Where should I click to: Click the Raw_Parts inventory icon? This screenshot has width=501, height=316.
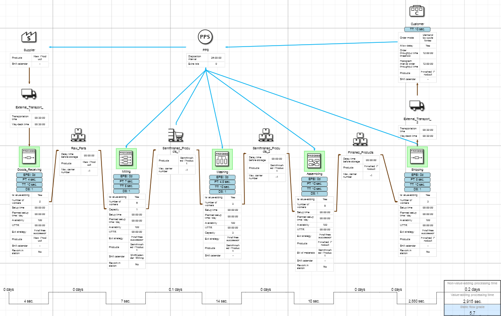click(78, 135)
